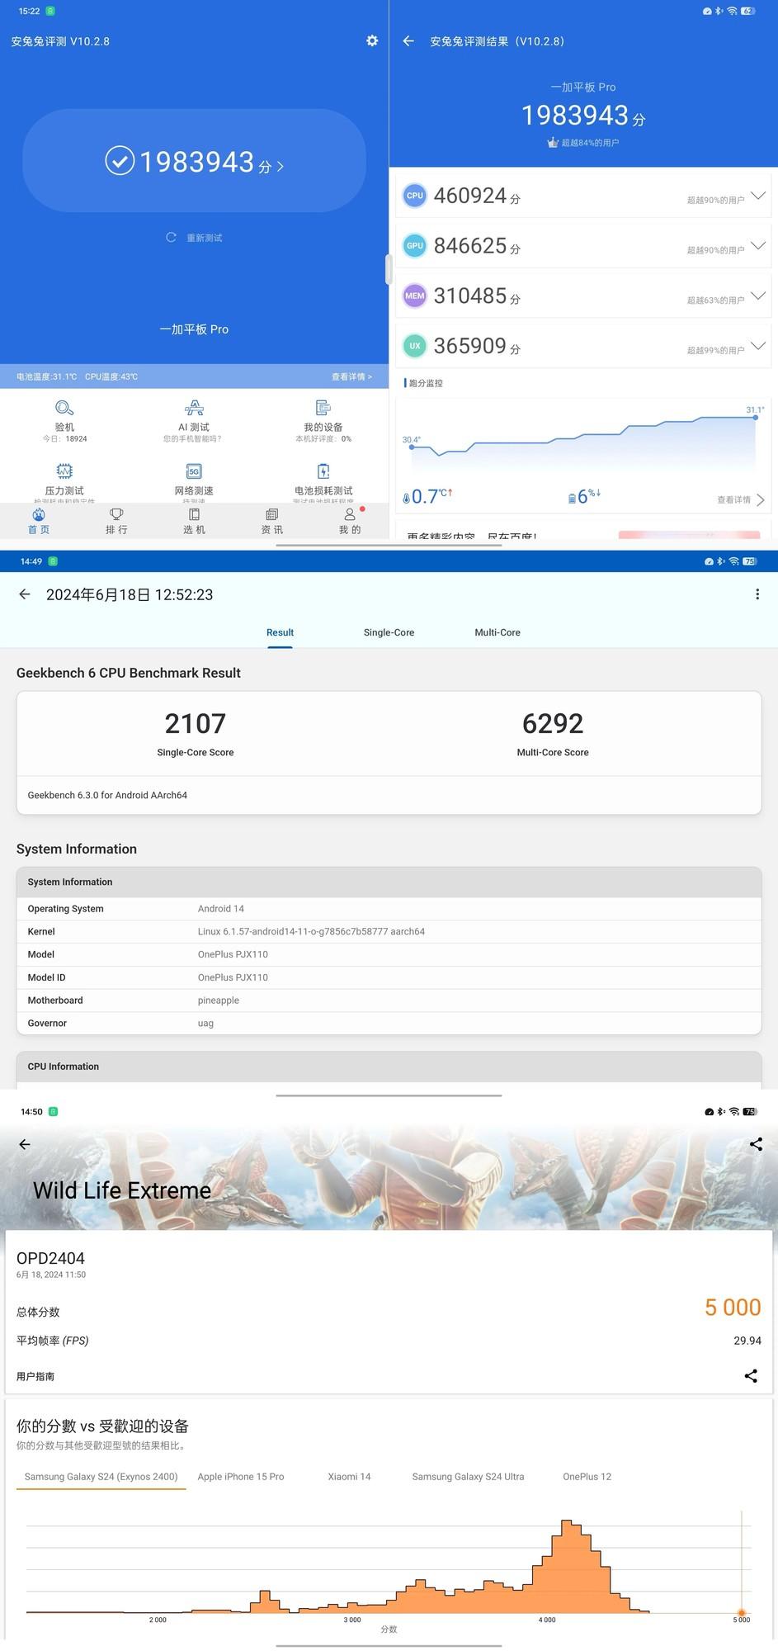This screenshot has height=1651, width=778.
Task: Tap the CPU Information section header
Action: click(389, 1067)
